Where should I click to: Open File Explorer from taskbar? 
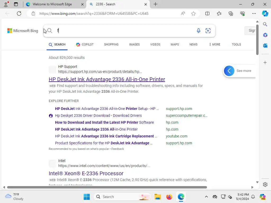(x=158, y=197)
